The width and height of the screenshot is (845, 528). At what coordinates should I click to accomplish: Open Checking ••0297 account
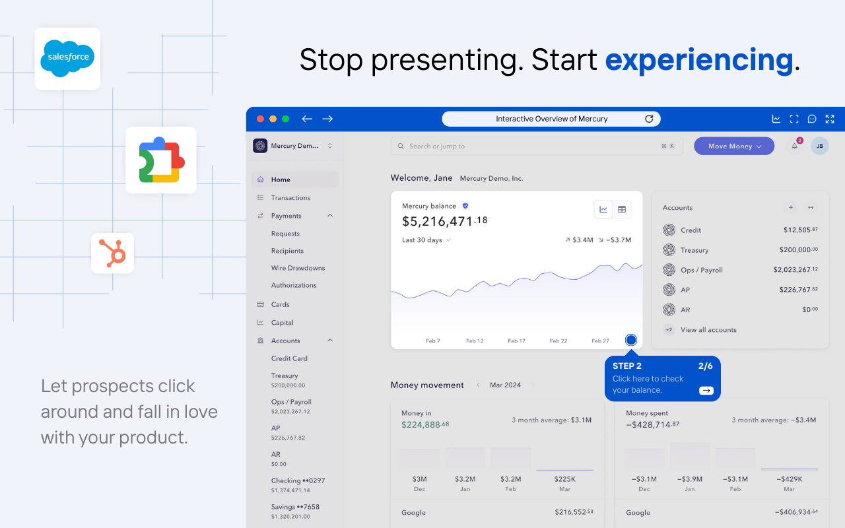[298, 485]
